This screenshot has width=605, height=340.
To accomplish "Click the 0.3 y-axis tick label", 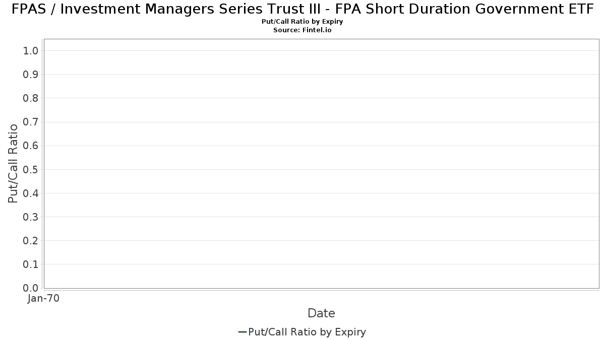I will [31, 217].
